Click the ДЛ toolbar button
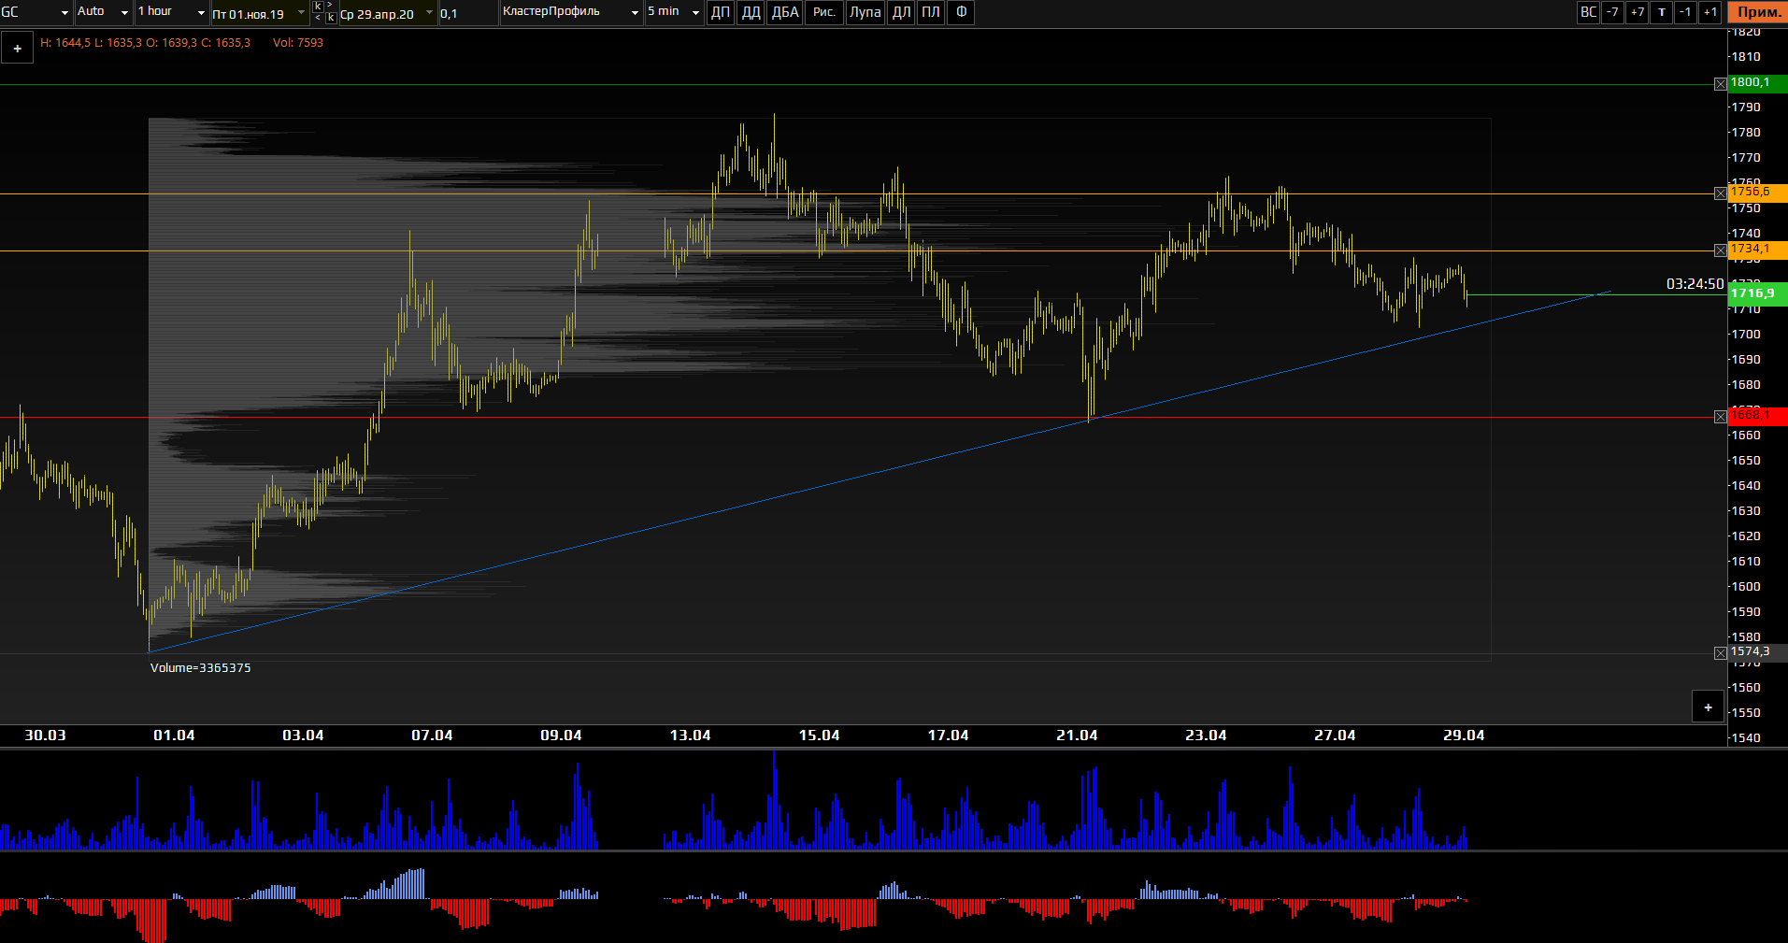The width and height of the screenshot is (1788, 943). [x=901, y=12]
